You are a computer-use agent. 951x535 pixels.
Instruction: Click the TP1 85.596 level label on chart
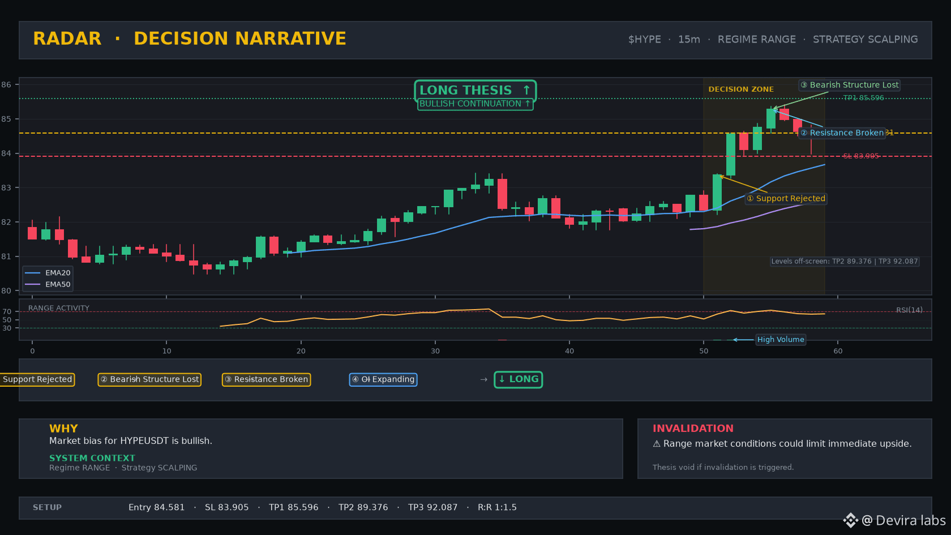[863, 98]
